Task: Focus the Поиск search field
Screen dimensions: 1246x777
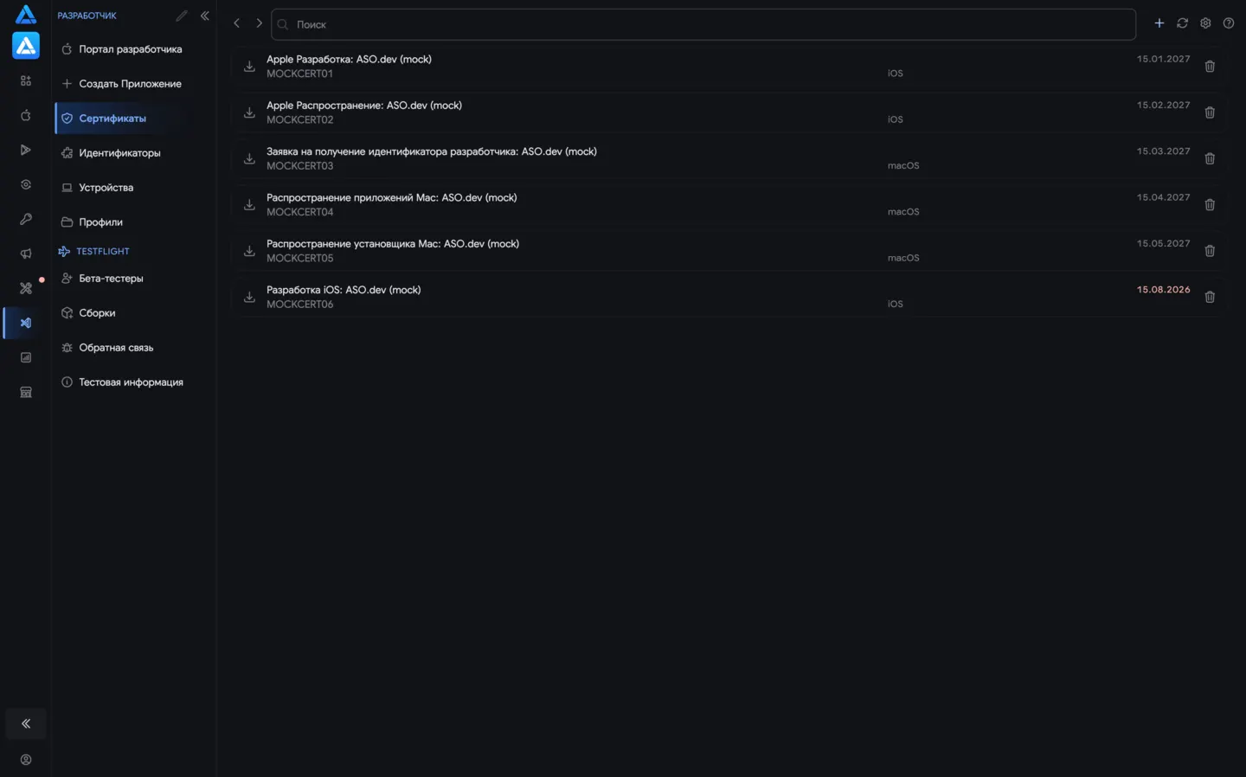Action: [703, 24]
